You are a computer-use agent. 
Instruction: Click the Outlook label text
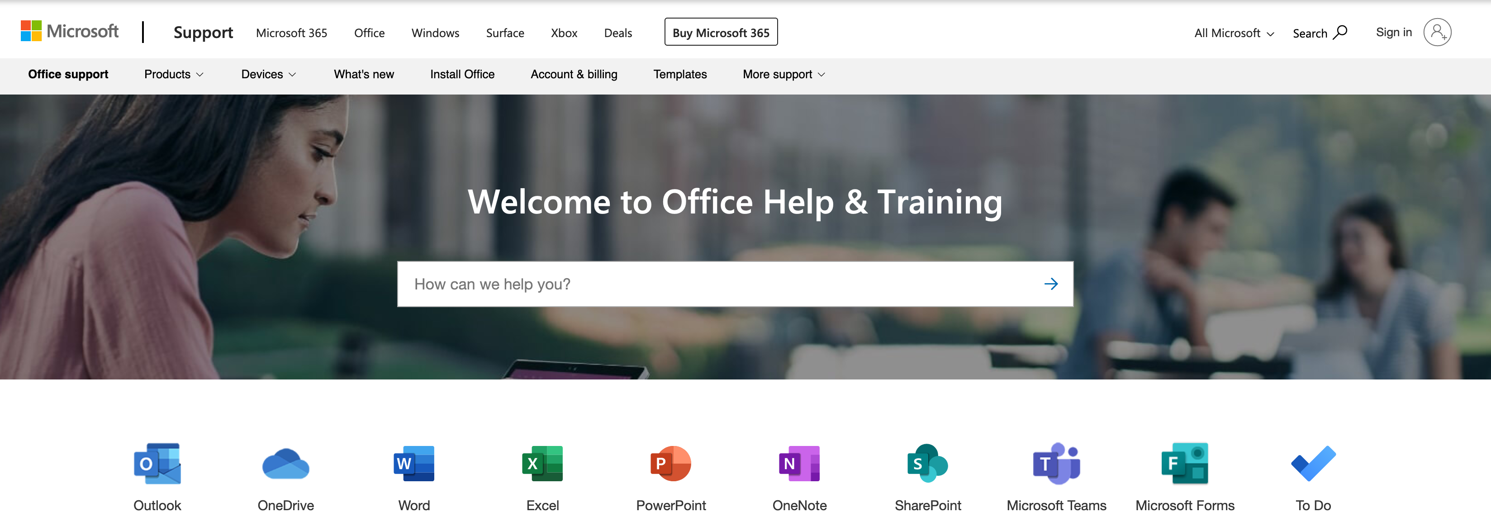coord(157,506)
